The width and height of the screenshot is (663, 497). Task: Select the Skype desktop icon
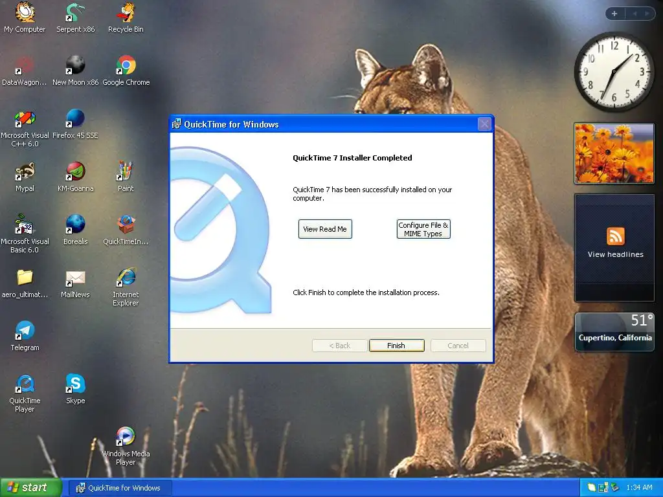point(75,389)
